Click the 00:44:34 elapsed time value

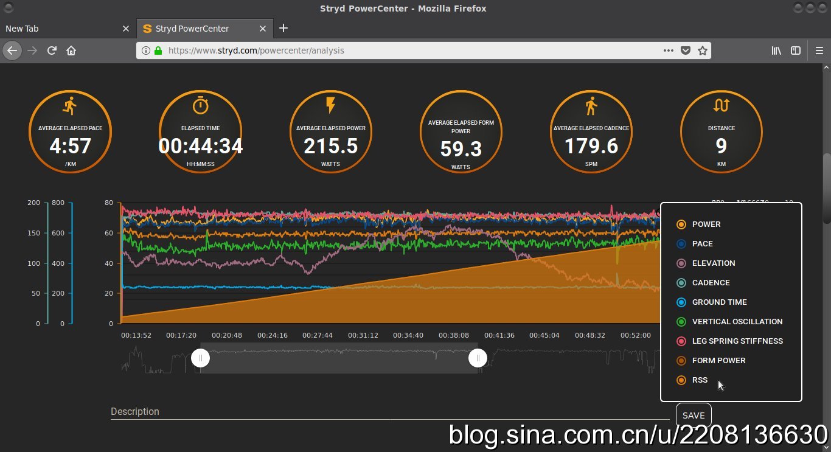pos(201,146)
